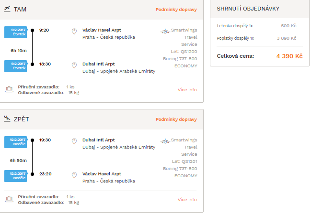311x215 pixels.
Task: Click the location pin next to Václav Havel Arpt departure
Action: 74,31
